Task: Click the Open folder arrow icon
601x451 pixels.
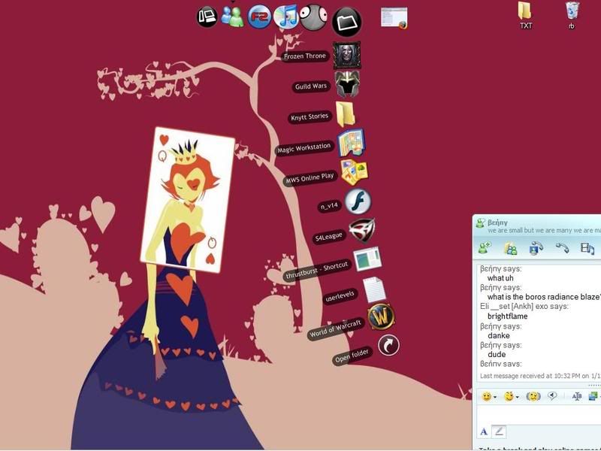Action: (388, 345)
